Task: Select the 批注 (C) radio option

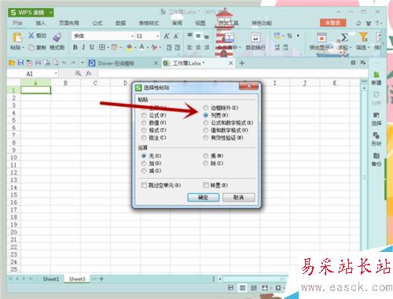Action: point(144,137)
